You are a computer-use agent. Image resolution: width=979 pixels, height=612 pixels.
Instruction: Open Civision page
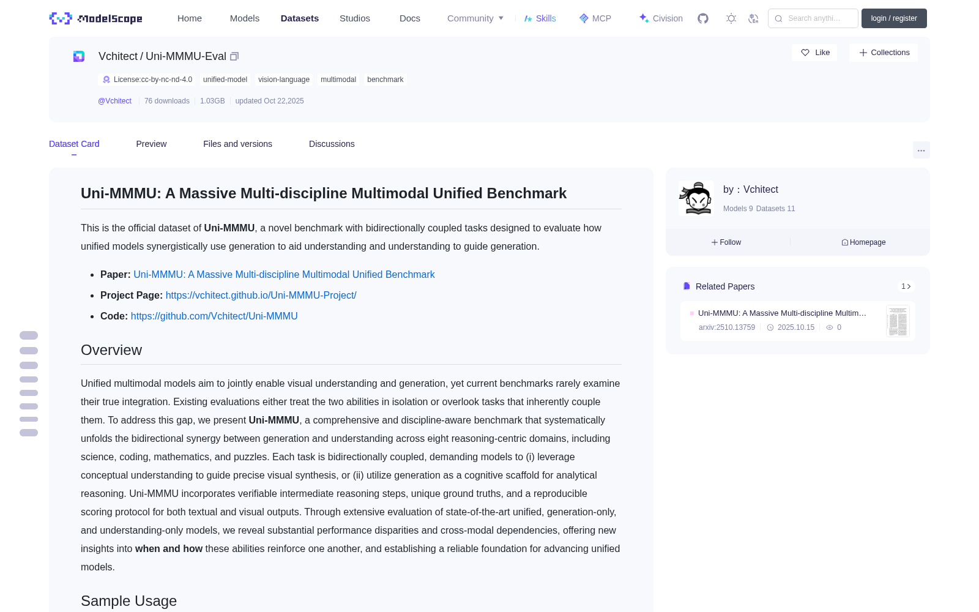[x=661, y=18]
